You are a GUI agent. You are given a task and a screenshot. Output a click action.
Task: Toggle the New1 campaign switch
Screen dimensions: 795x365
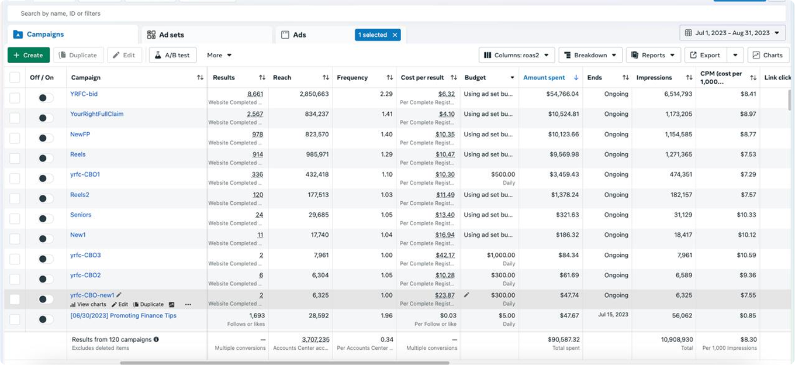[46, 239]
